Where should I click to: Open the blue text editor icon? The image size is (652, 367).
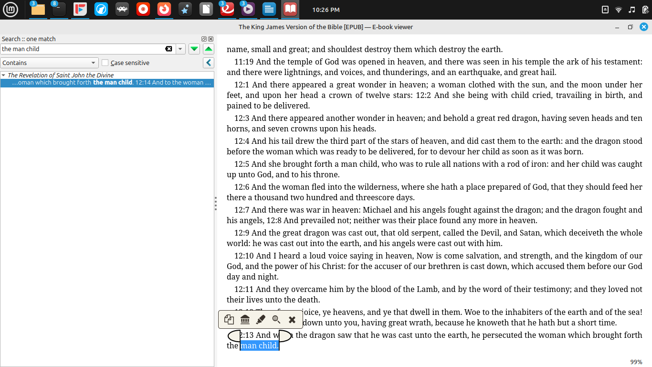(269, 10)
